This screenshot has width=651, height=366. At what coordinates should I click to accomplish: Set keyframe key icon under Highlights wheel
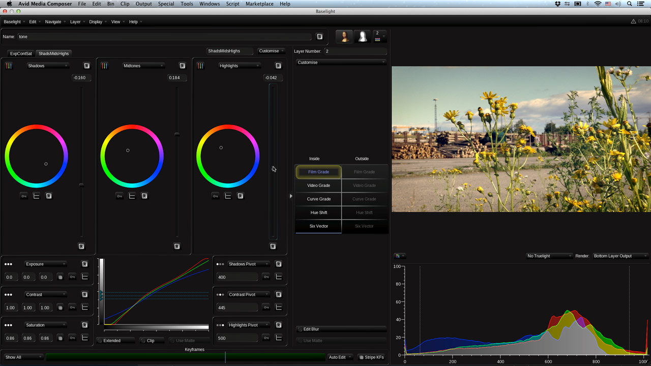(x=215, y=196)
